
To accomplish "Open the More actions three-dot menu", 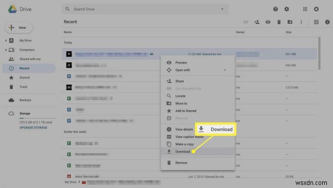I will (x=301, y=22).
